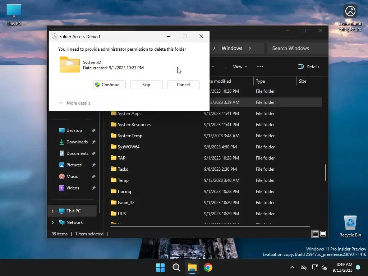The image size is (368, 276).
Task: Switch to details list view icon
Action: coord(315,234)
